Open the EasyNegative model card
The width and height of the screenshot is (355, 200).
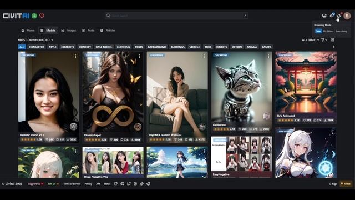coord(242,157)
